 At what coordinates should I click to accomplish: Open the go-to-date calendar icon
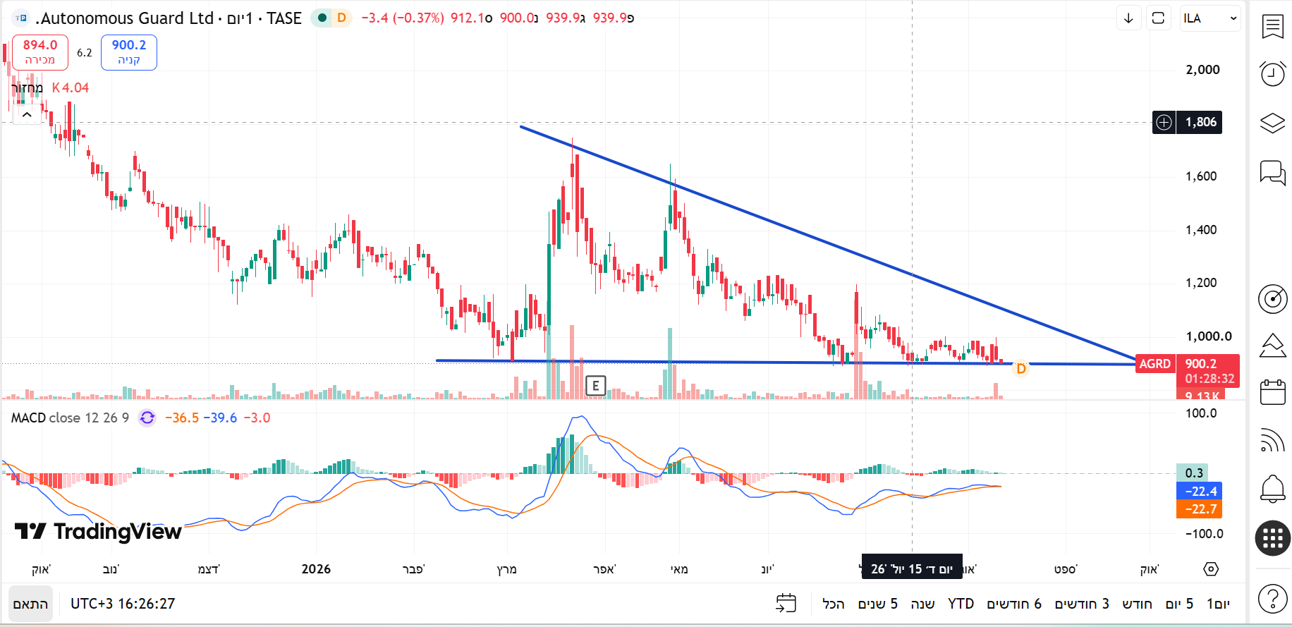[x=786, y=604]
